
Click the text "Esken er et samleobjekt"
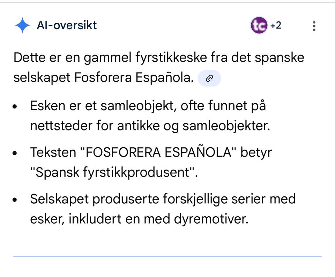(x=103, y=106)
